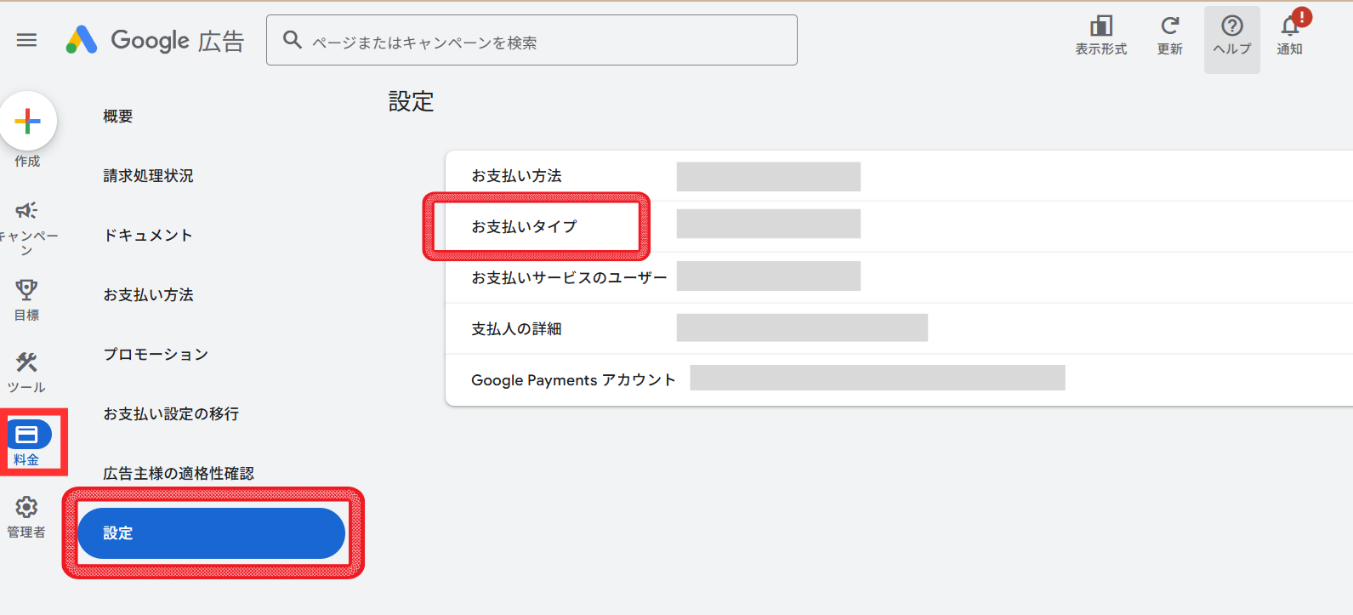This screenshot has height=615, width=1353.
Task: Open ドキュメント menu item
Action: click(148, 236)
